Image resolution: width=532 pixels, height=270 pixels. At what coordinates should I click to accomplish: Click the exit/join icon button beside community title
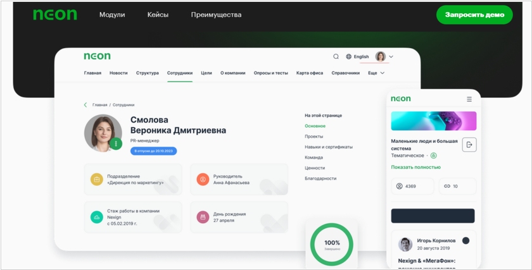click(469, 145)
